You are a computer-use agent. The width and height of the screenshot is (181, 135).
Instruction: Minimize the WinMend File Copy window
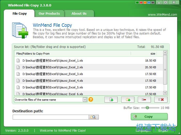159,2
